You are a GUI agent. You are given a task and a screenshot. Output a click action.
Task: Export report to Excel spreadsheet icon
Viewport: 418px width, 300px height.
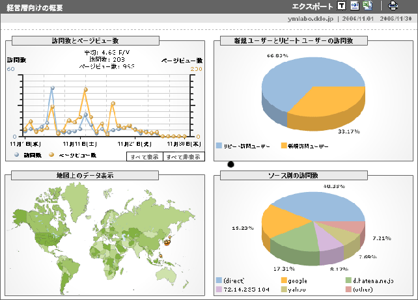pos(368,6)
